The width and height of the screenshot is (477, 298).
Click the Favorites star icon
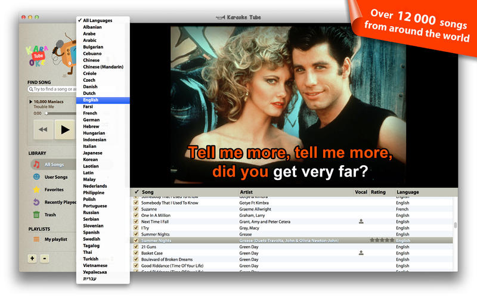pos(36,190)
